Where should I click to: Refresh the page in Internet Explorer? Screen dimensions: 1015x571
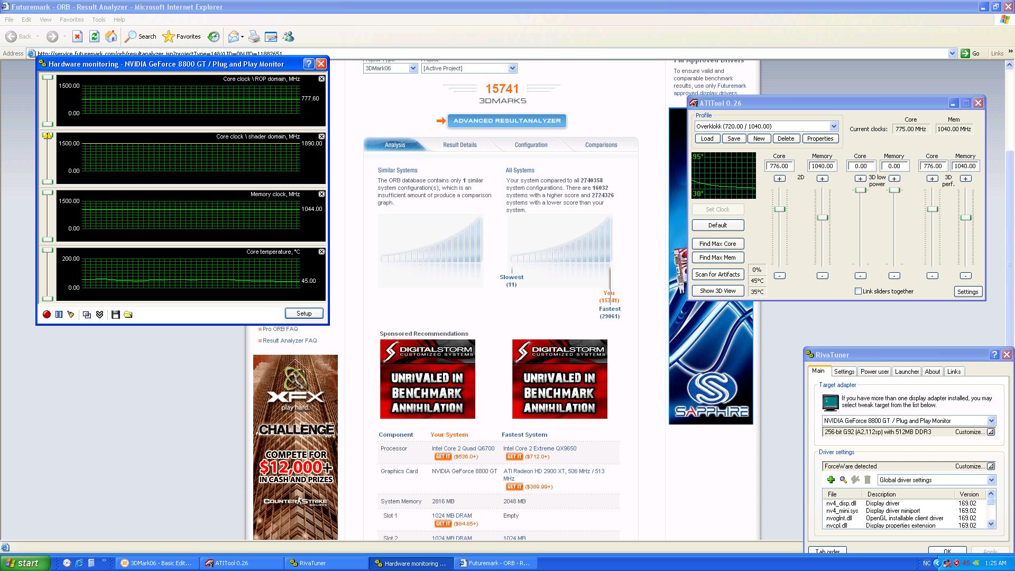pyautogui.click(x=94, y=36)
